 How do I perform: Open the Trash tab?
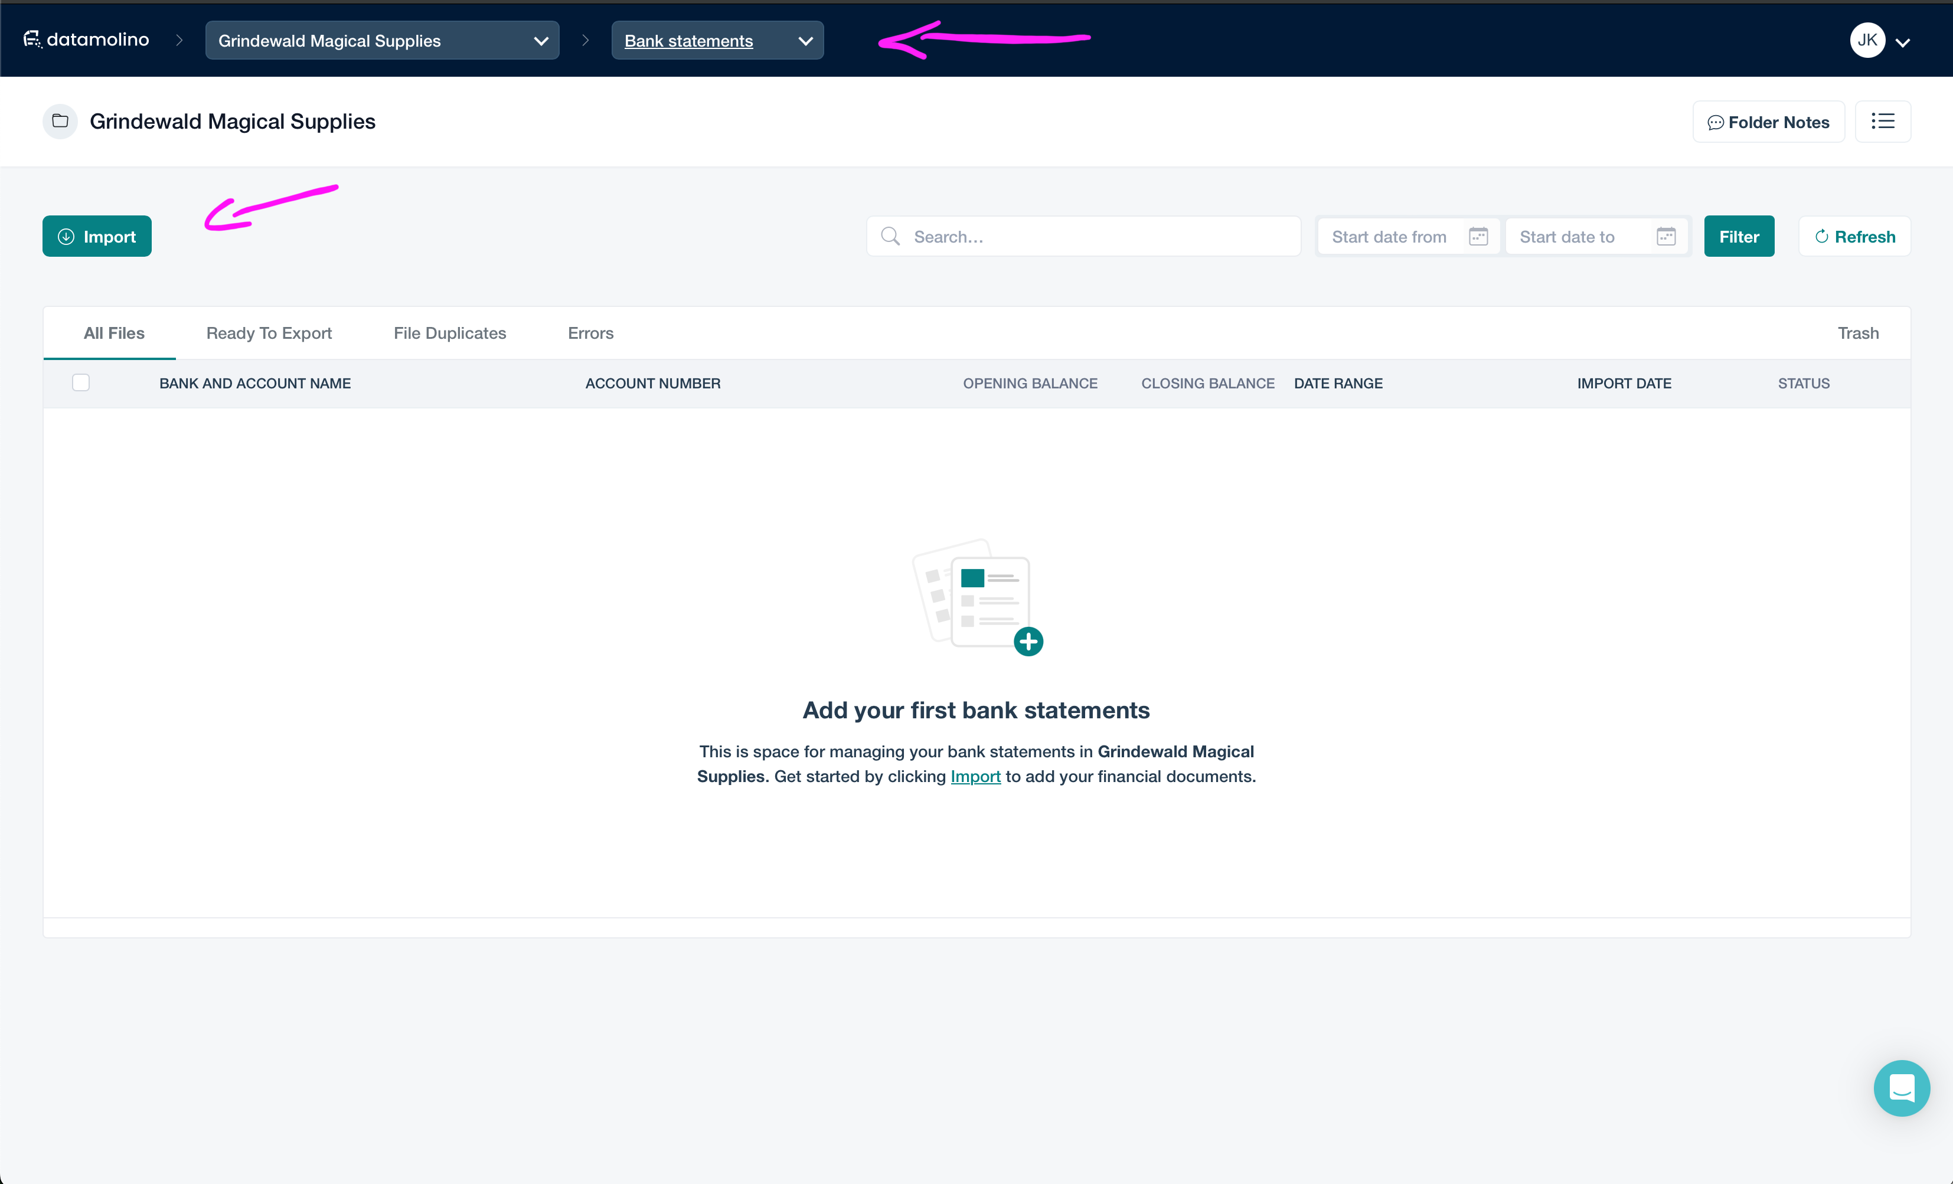1858,333
